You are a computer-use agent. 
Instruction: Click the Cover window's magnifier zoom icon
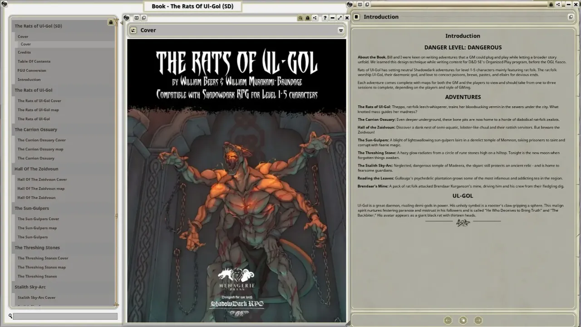(300, 18)
